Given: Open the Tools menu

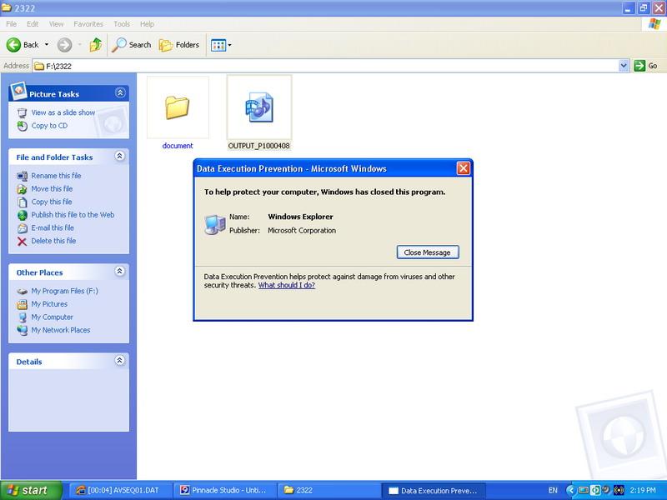Looking at the screenshot, I should pos(122,24).
